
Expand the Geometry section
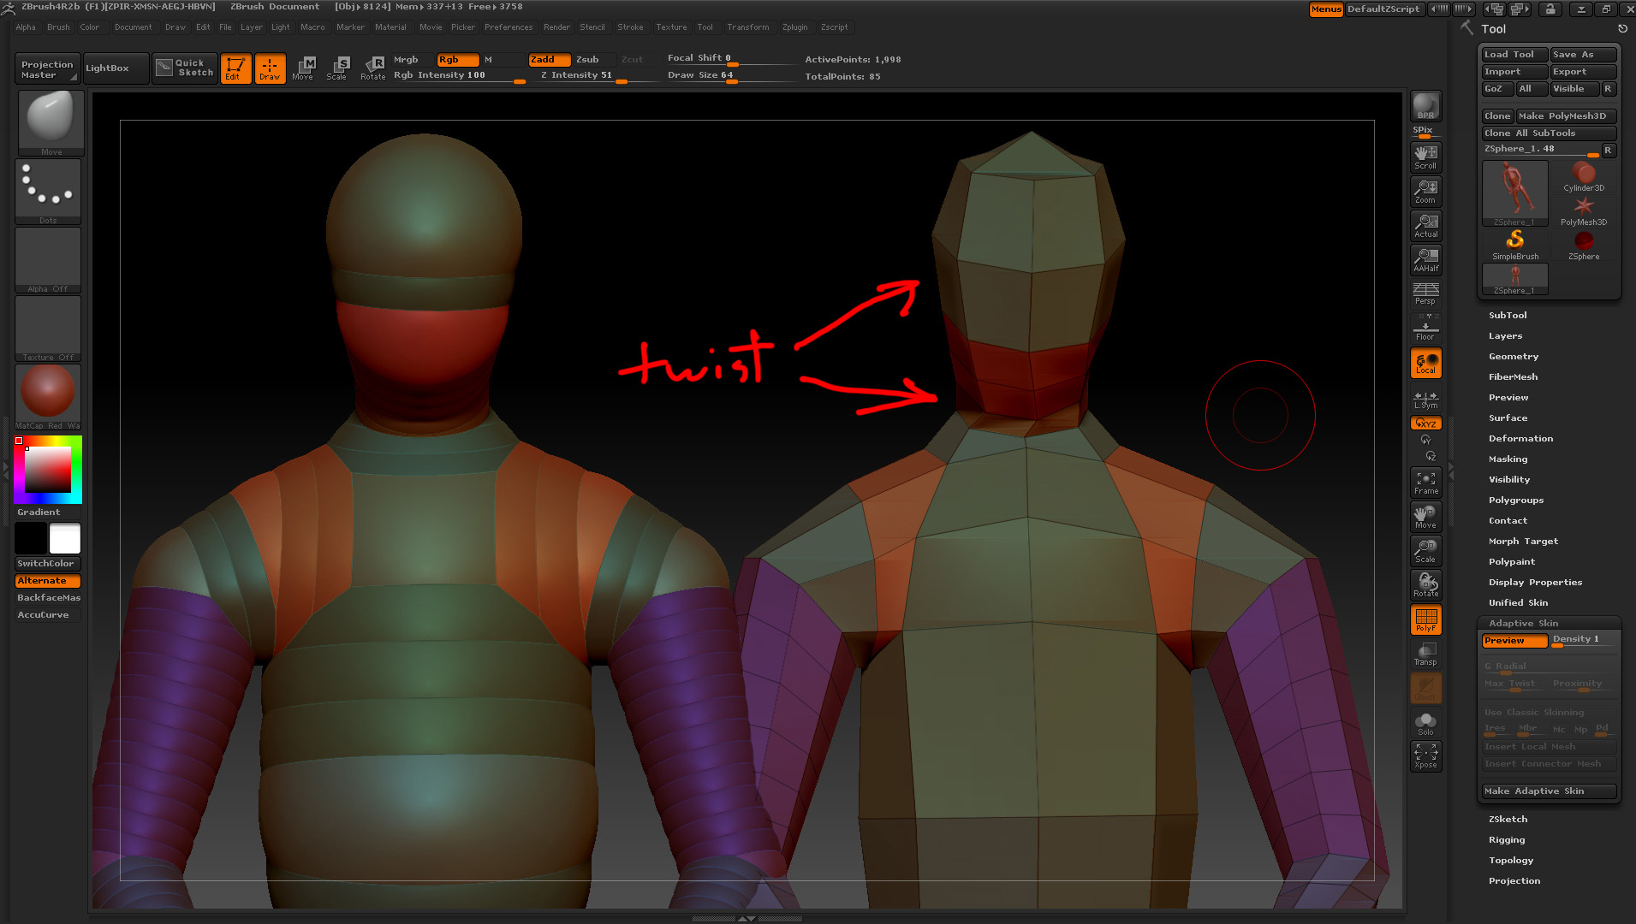point(1513,356)
